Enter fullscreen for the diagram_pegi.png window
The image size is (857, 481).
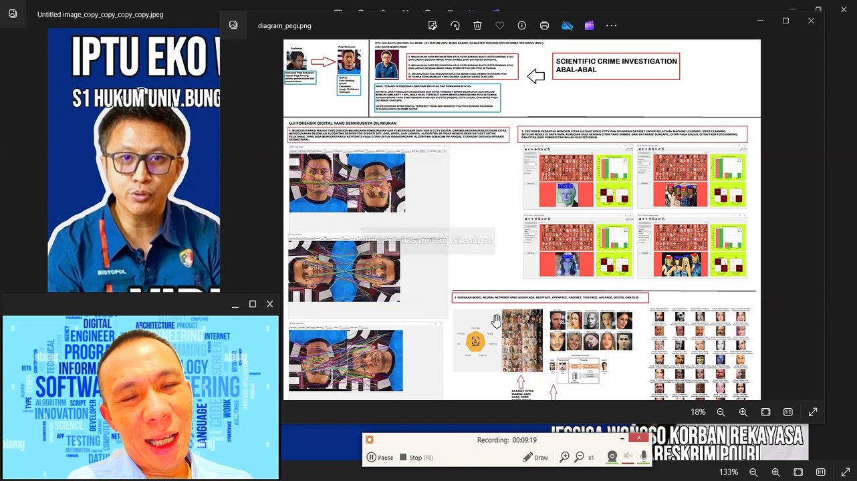click(814, 412)
